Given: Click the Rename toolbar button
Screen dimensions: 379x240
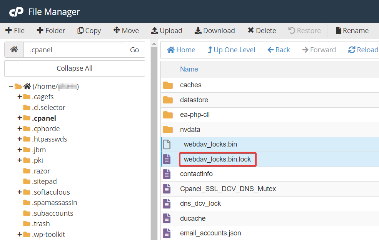Looking at the screenshot, I should tap(352, 31).
